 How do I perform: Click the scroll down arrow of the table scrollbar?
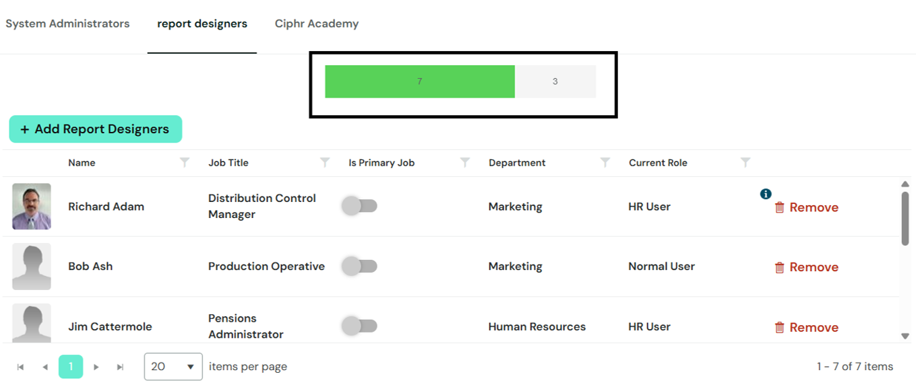pos(905,335)
